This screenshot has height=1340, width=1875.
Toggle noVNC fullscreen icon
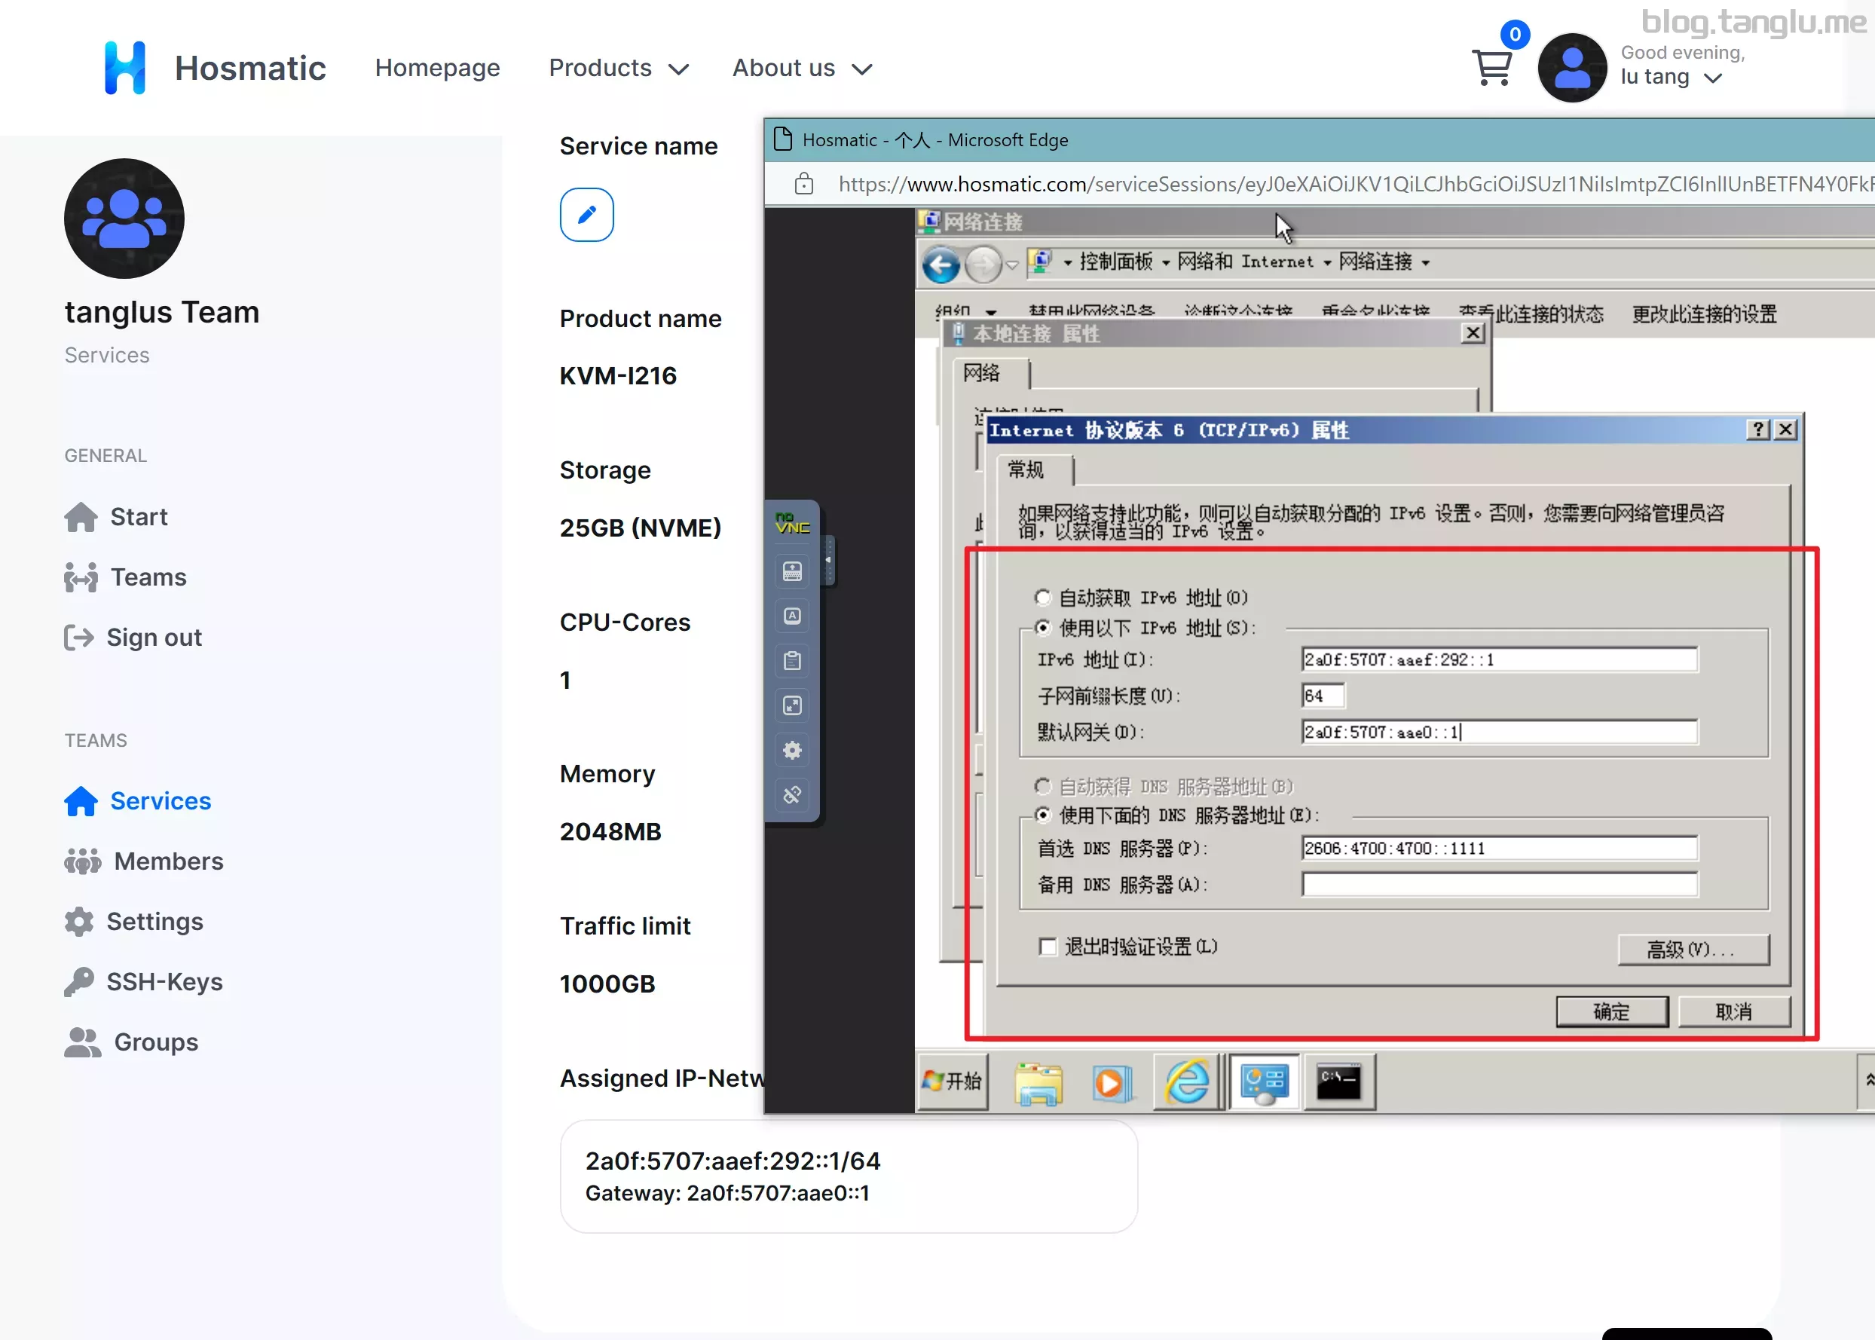(x=792, y=705)
